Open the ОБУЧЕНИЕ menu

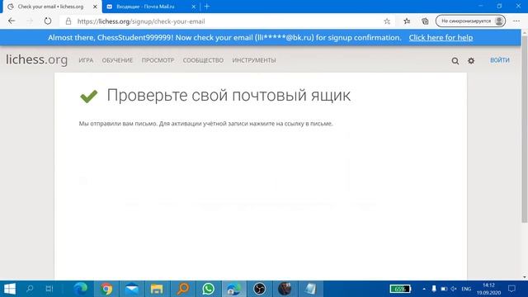click(117, 60)
